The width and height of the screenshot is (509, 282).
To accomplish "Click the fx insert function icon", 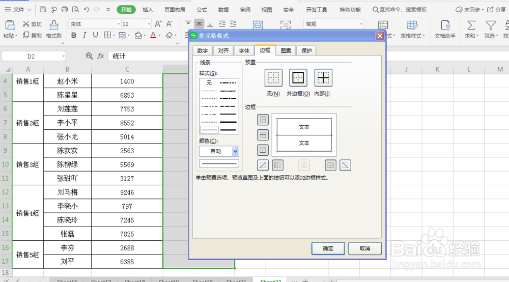I will point(101,56).
